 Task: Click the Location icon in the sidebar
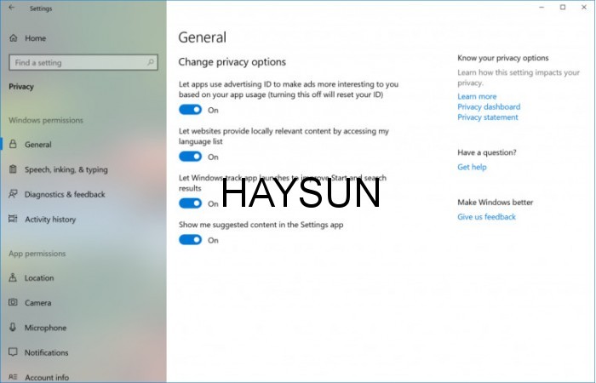tap(13, 277)
